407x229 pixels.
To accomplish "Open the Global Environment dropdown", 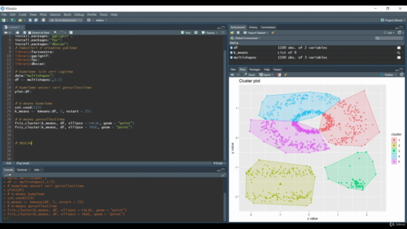I will tap(245, 38).
